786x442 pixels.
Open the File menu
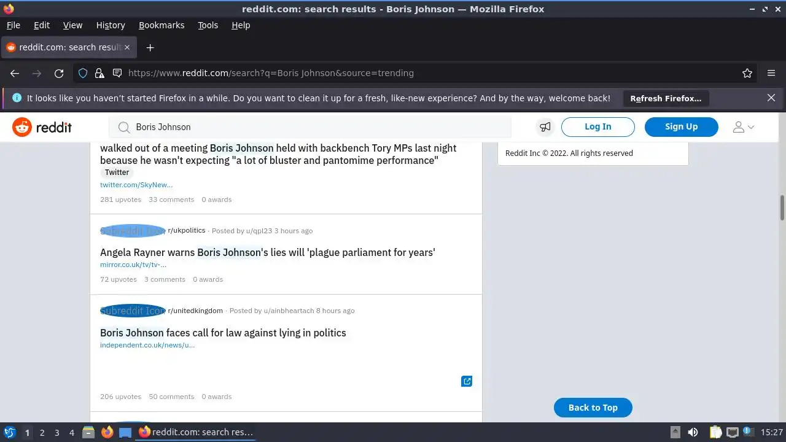coord(13,25)
